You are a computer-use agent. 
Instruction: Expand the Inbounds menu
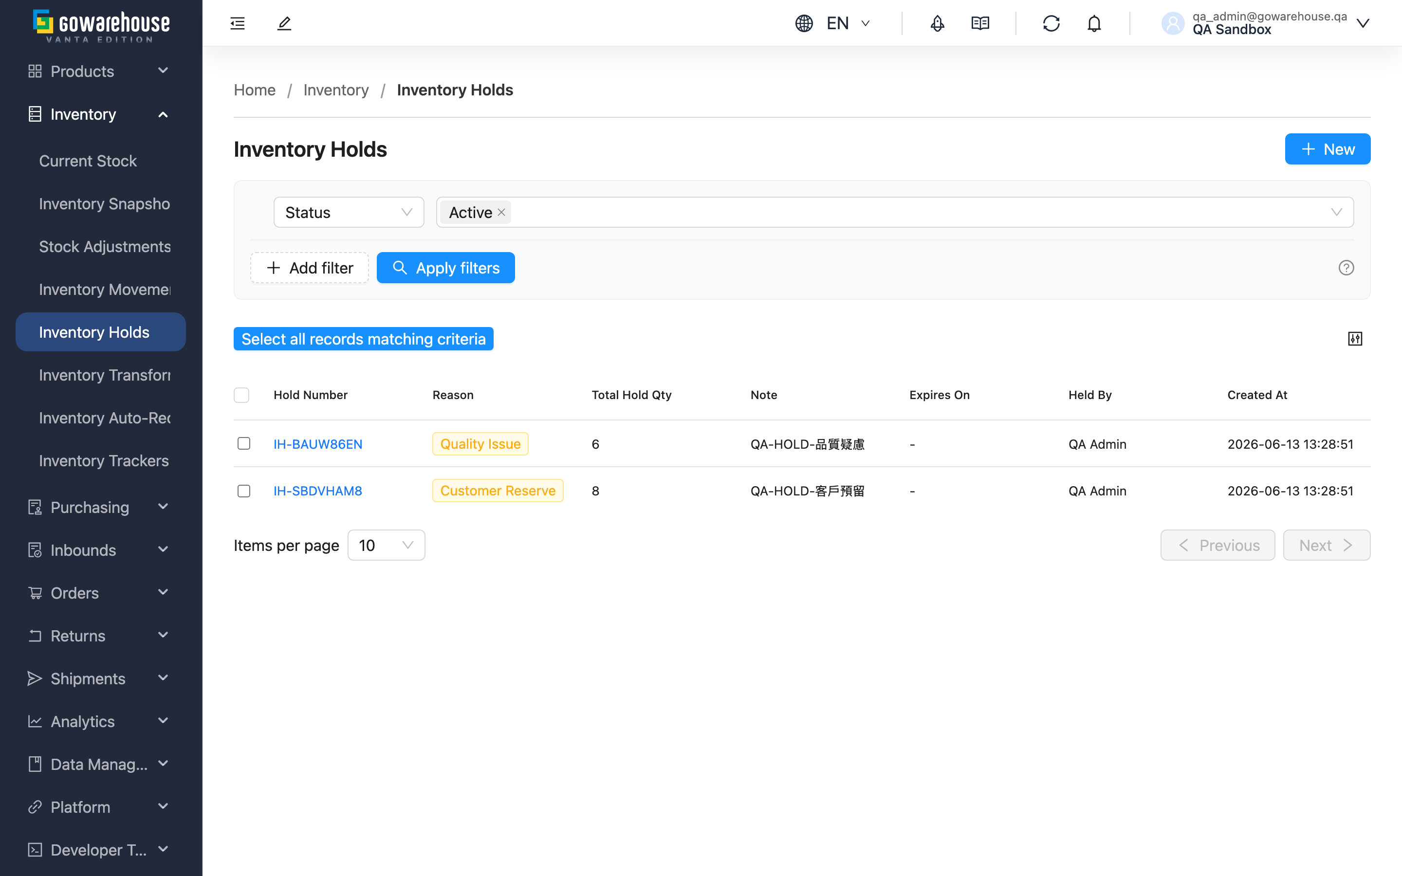[101, 550]
